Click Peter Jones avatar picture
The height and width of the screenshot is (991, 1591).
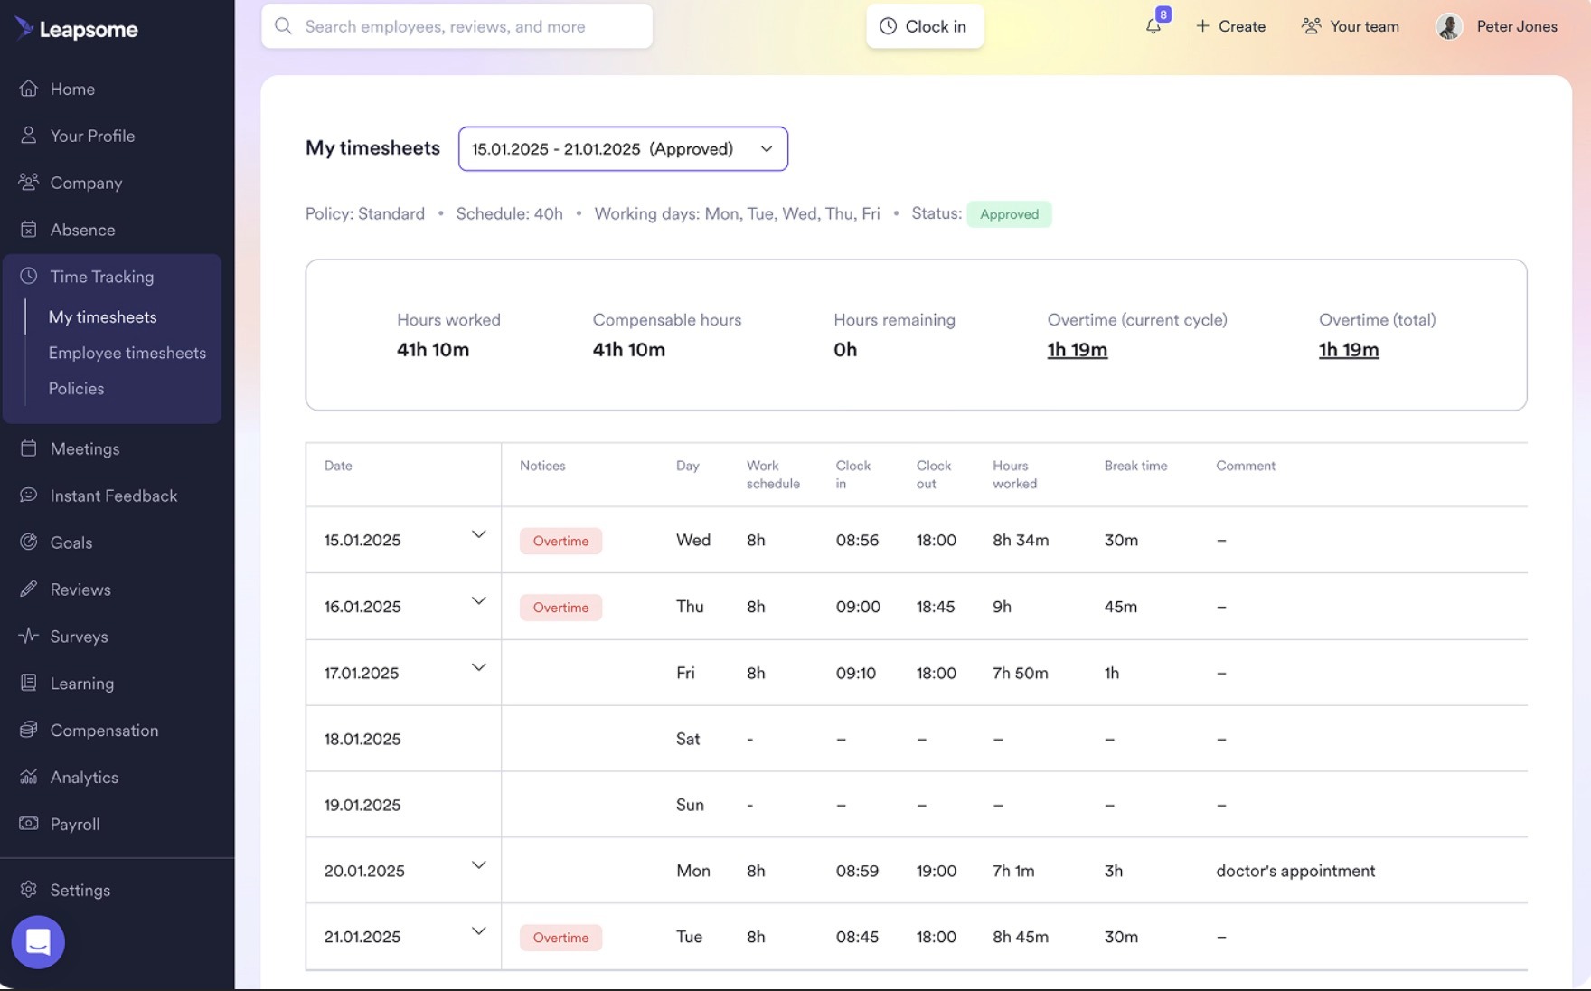click(1449, 26)
